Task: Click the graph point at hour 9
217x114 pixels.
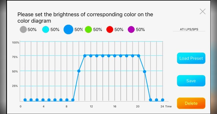Action: coord(73,100)
